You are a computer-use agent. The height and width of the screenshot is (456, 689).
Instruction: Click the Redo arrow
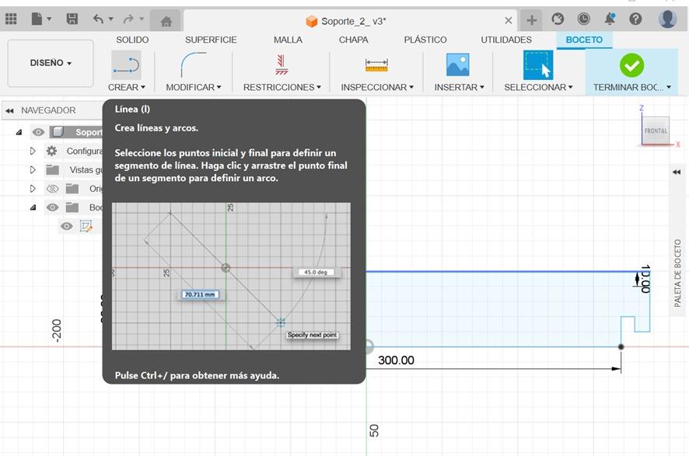click(128, 19)
